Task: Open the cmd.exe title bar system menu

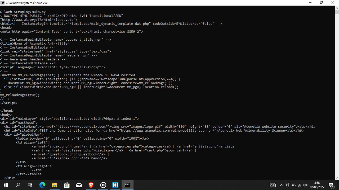Action: click(x=3, y=3)
